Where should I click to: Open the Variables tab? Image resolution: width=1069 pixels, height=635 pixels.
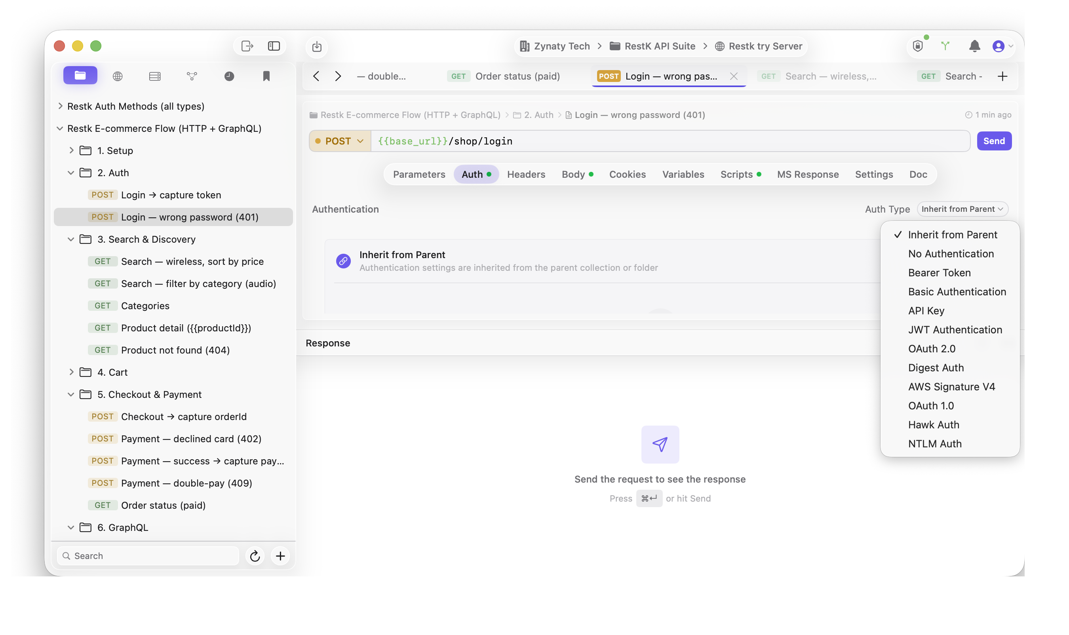click(683, 174)
